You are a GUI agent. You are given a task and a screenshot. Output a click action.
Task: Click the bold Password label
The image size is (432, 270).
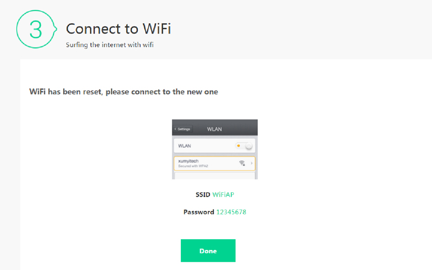coord(199,212)
